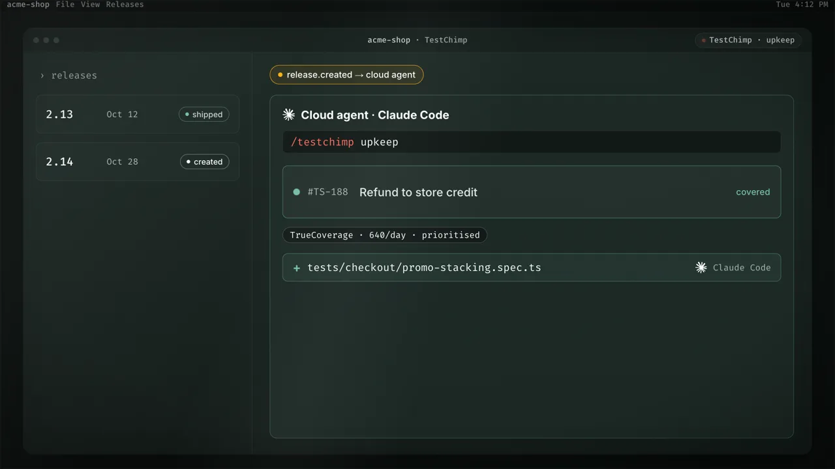Screen dimensions: 835x469
Task: Click the plus icon before tests/checkout/promo-stacking.spec.ts
Action: coord(297,268)
